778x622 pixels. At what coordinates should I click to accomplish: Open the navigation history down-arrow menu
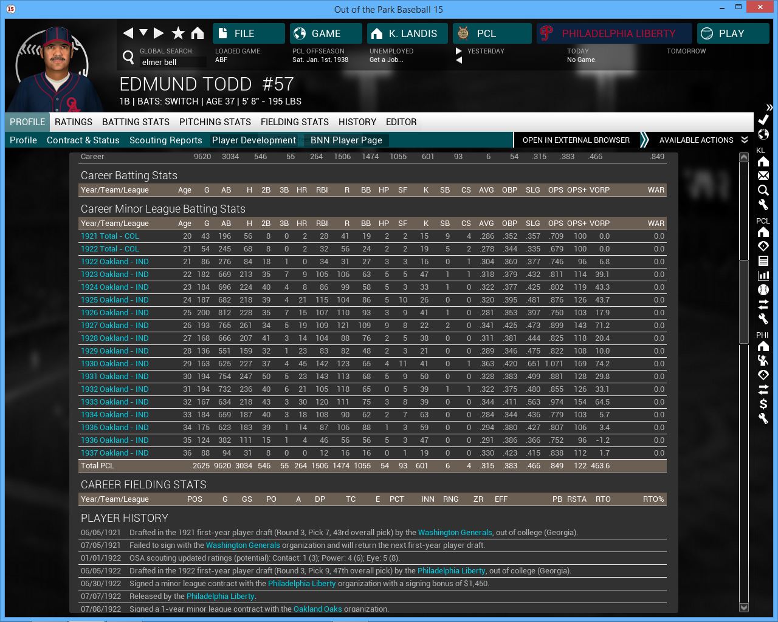(x=143, y=33)
